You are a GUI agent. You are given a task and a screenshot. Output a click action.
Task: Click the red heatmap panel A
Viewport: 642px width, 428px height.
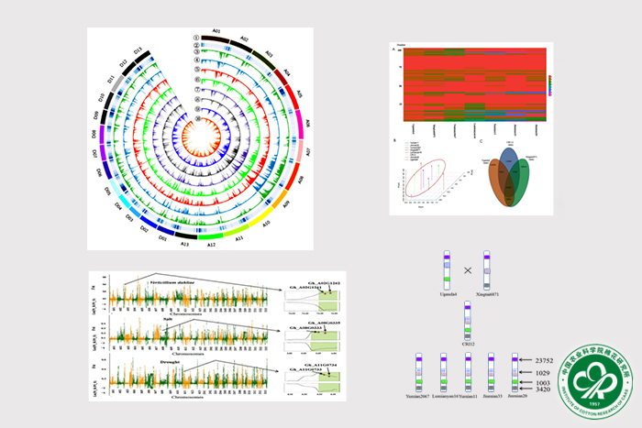472,85
